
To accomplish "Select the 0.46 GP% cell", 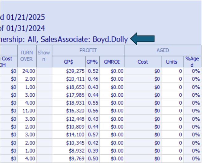I will (x=93, y=79).
